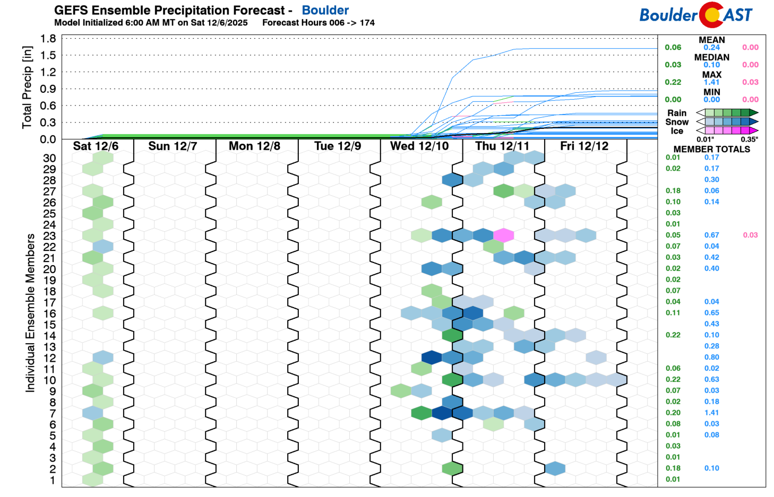The image size is (774, 497).
Task: Click the 1.8 tick on the precip axis
Action: tap(48, 38)
